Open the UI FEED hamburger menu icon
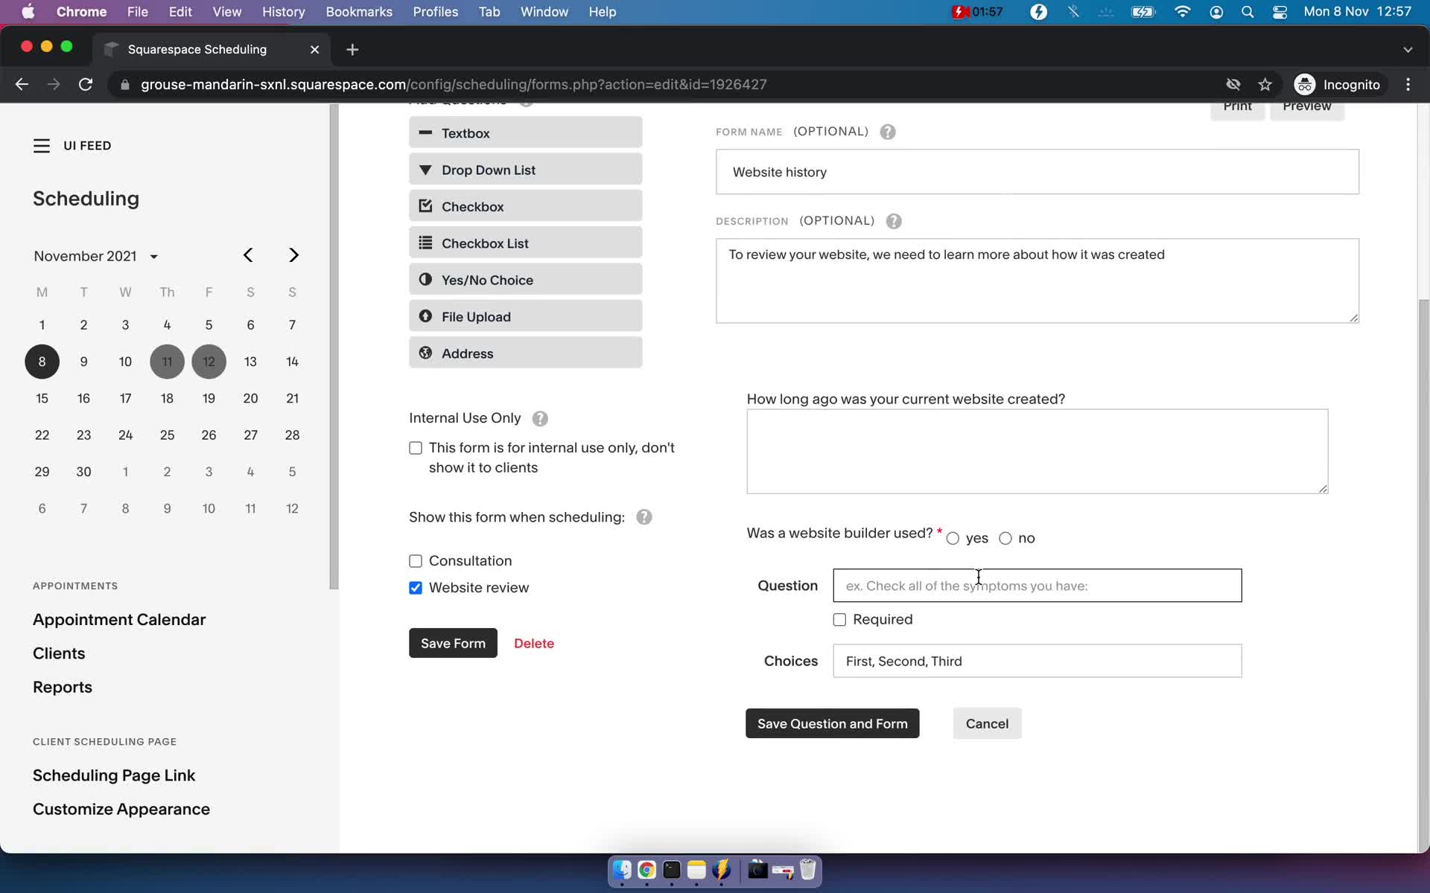 pos(42,146)
